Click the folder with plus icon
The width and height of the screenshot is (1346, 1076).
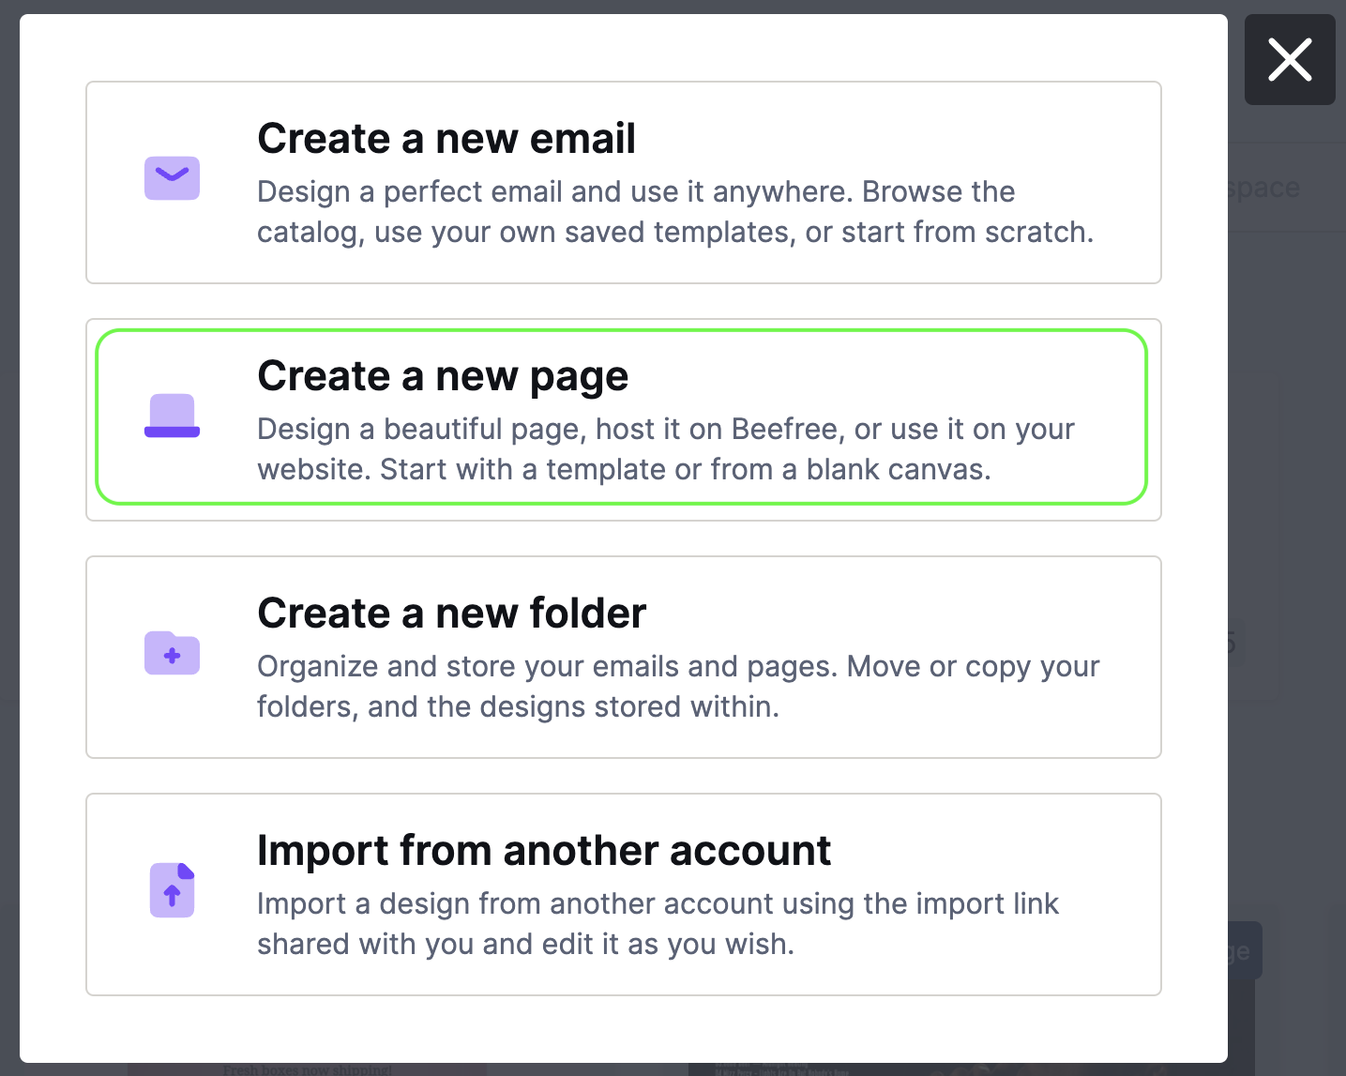(172, 652)
